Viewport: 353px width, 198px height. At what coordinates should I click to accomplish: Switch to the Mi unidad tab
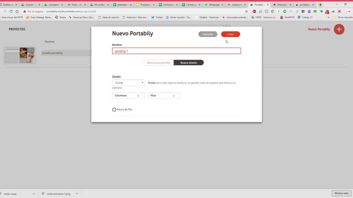pos(99,5)
